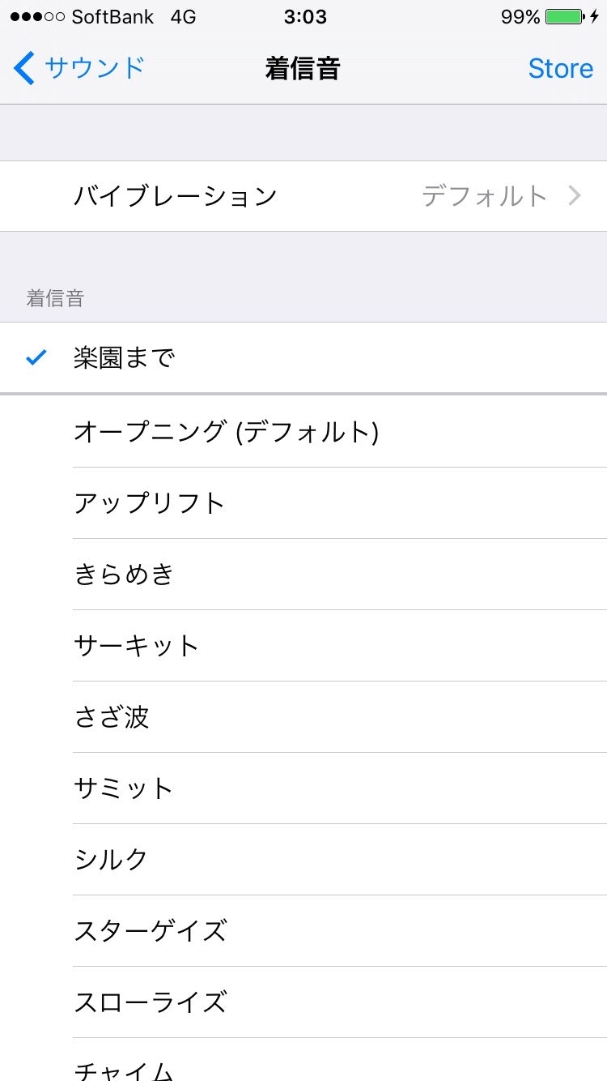The height and width of the screenshot is (1081, 607).
Task: Choose オープニング (デフォルト) ringtone
Action: tap(303, 431)
